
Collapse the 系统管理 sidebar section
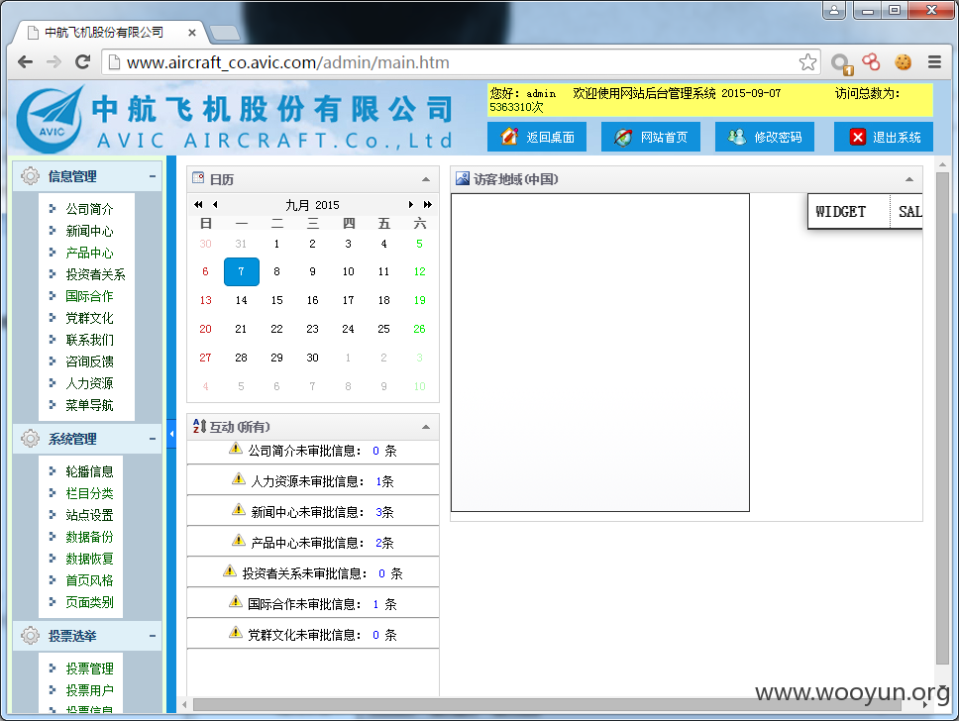click(x=153, y=439)
